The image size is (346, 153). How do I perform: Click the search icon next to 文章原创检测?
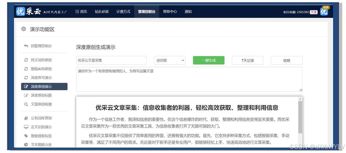(26, 104)
